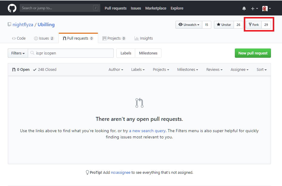
Task: Switch to the Insights tab
Action: click(x=144, y=38)
